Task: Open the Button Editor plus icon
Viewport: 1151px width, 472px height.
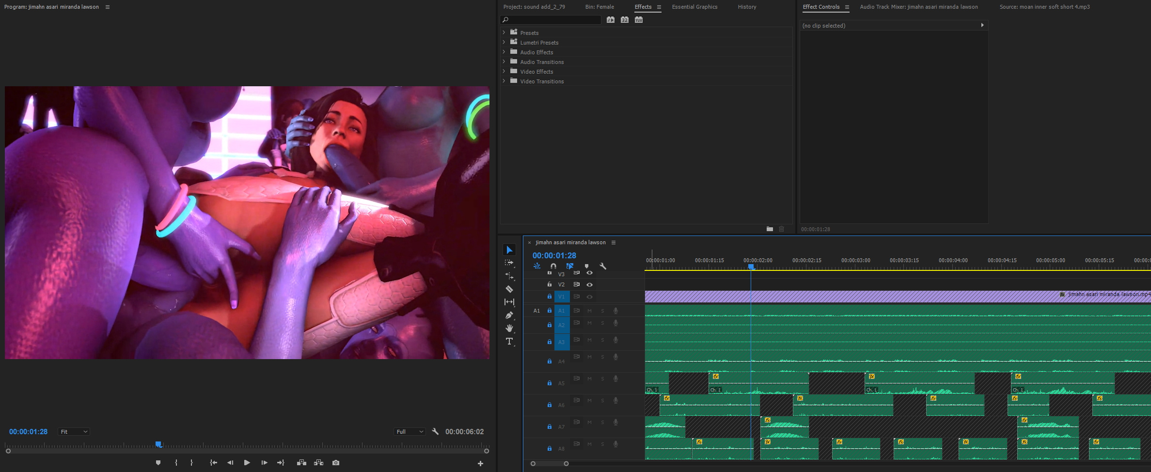Action: [480, 464]
